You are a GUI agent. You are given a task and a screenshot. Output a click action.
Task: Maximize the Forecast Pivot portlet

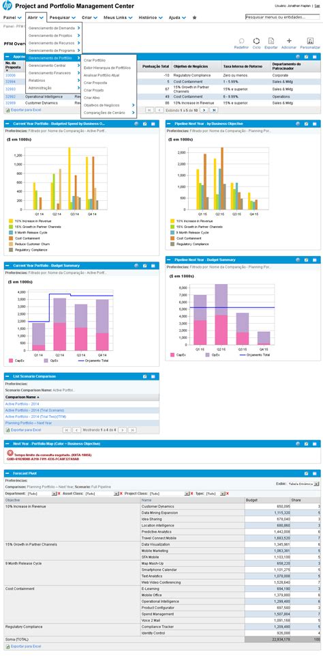[314, 473]
